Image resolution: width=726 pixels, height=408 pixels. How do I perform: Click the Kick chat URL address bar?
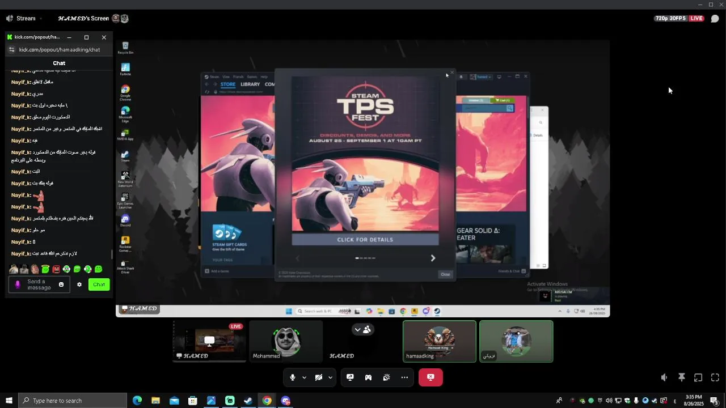(x=60, y=50)
